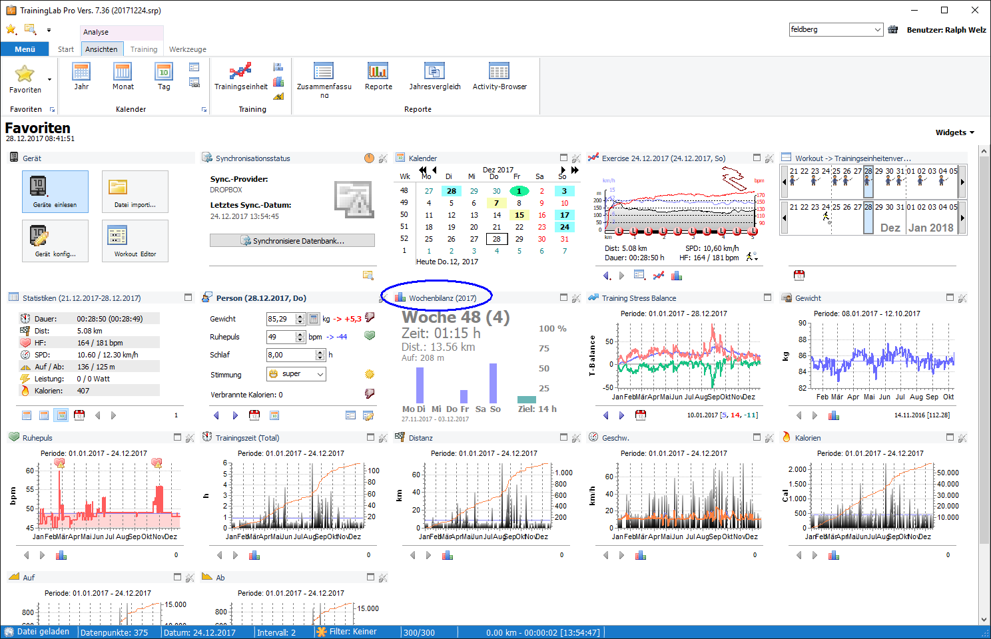Open the Jahresvergleich report
The image size is (991, 639).
(434, 77)
